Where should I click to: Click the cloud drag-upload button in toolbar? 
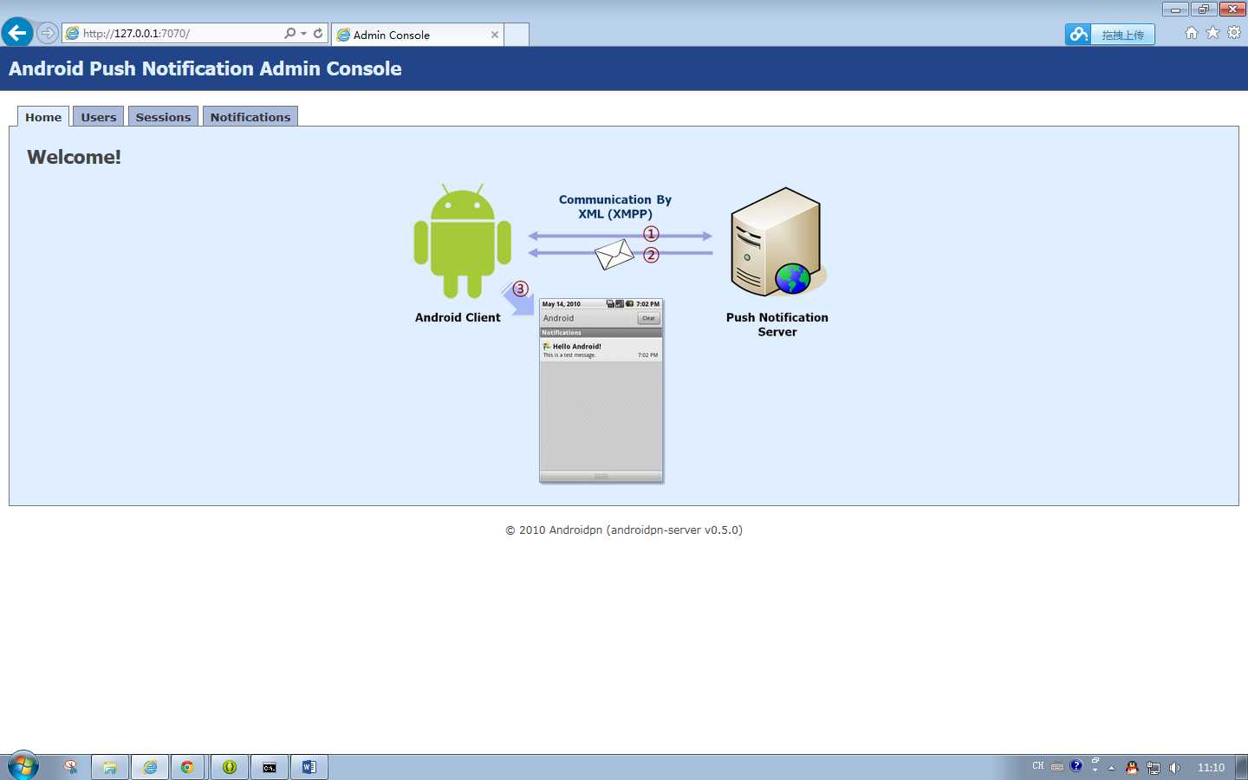point(1109,35)
